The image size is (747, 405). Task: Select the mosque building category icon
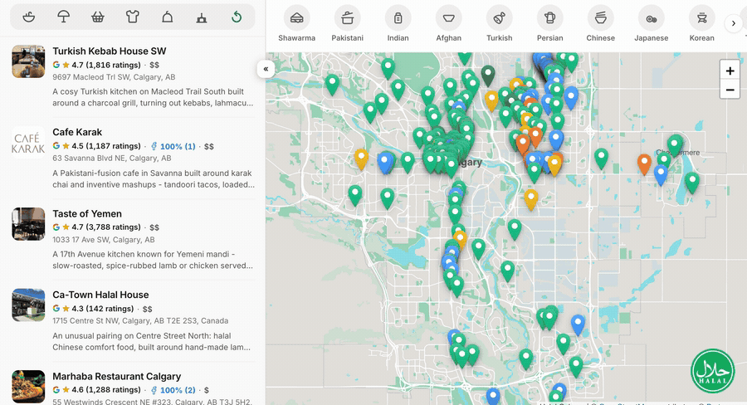[202, 17]
